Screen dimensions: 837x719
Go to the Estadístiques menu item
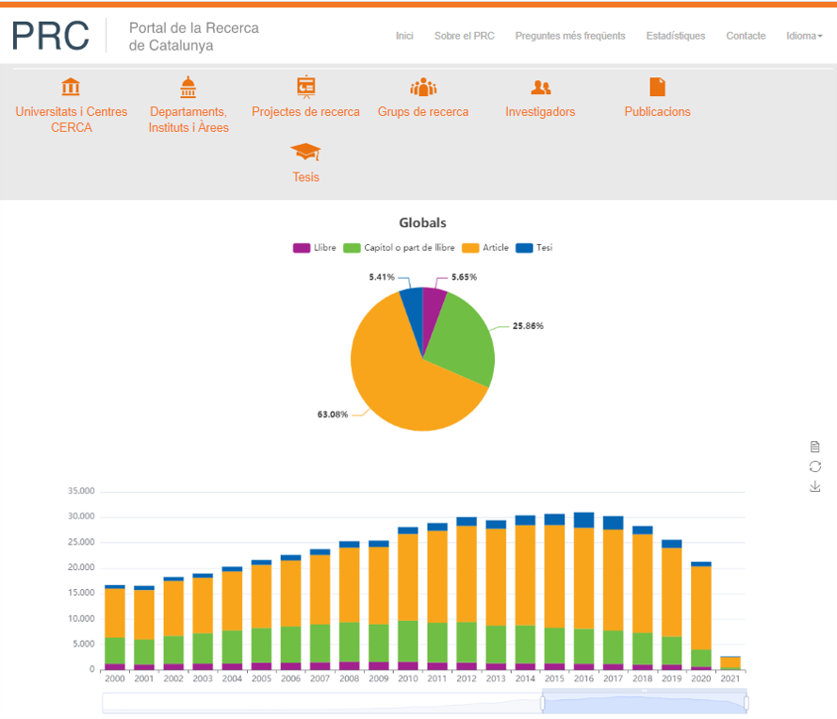click(x=675, y=36)
